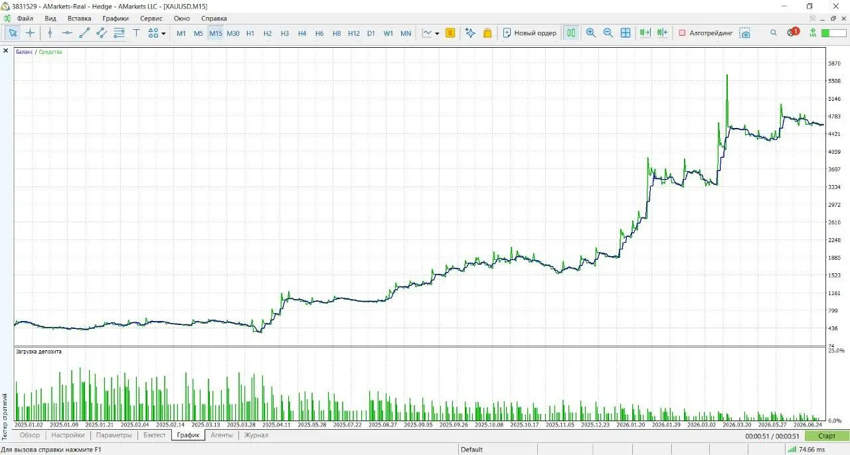Viewport: 850px width, 455px height.
Task: Click the MetaTrader app icon in title bar
Action: click(x=6, y=6)
